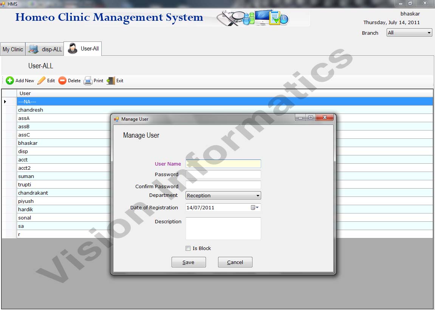
Task: Click the Cancel button
Action: (235, 262)
